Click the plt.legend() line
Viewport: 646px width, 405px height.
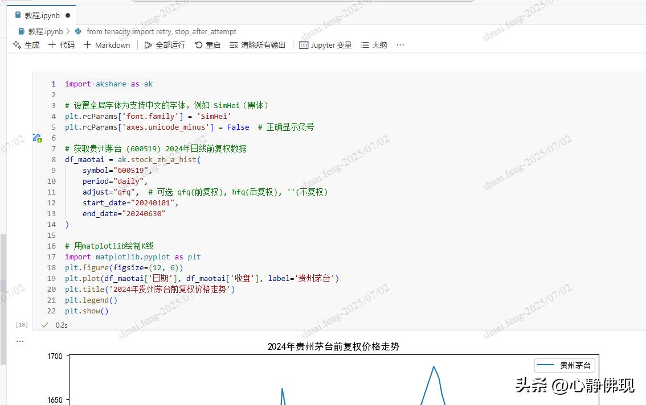91,300
